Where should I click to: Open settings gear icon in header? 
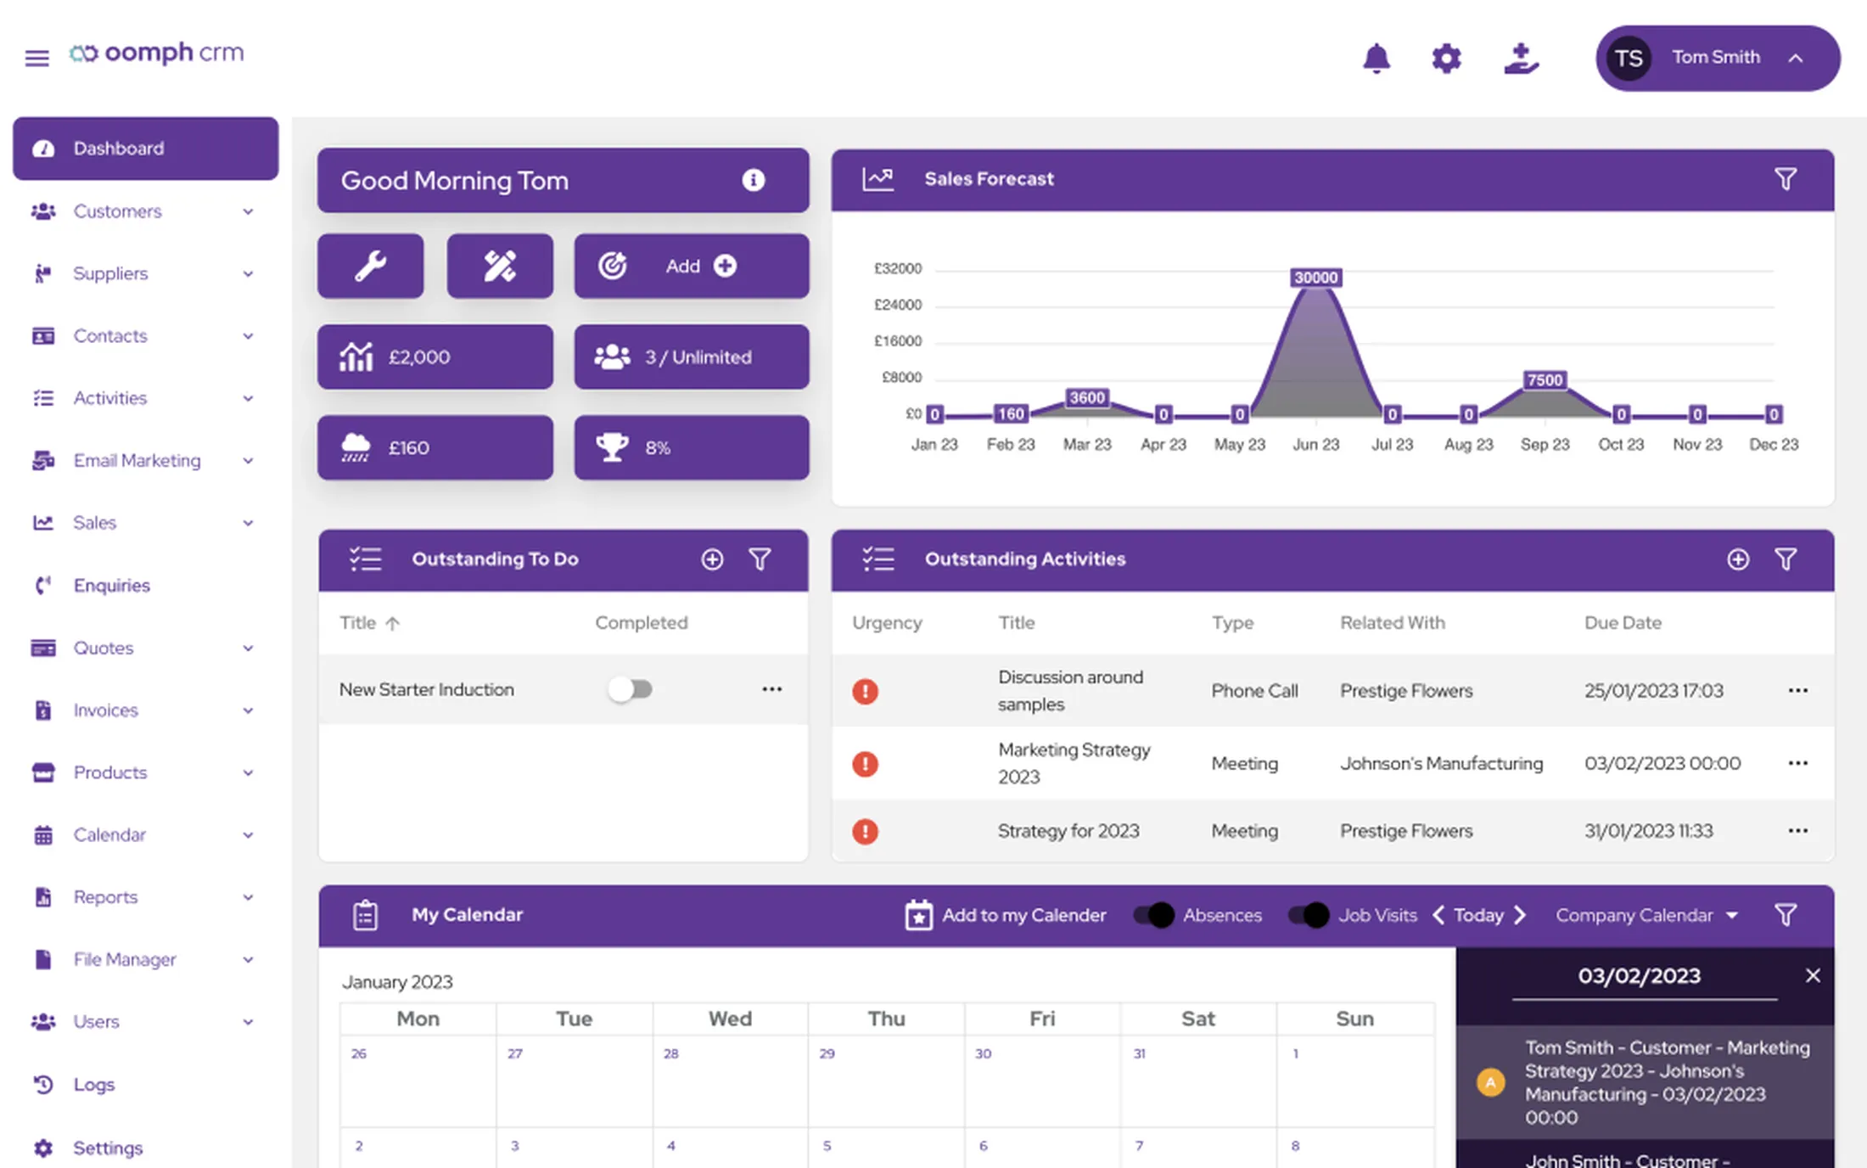tap(1446, 59)
